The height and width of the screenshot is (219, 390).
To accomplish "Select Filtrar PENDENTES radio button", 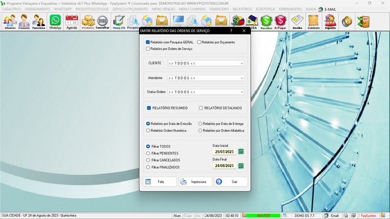I will pyautogui.click(x=148, y=153).
